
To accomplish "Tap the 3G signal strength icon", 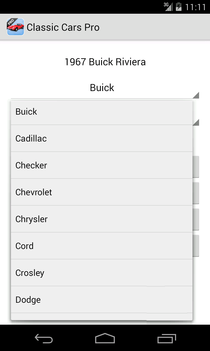I will [168, 7].
